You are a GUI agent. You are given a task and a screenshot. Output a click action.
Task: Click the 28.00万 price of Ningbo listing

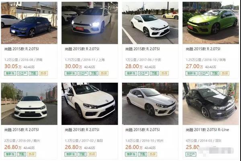tap(134, 66)
